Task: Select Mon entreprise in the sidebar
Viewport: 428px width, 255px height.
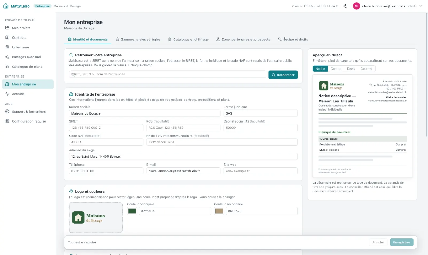Action: (x=28, y=84)
